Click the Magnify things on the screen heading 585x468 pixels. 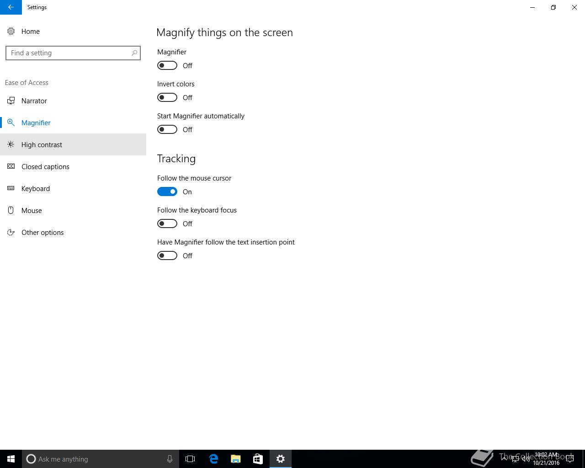[x=224, y=32]
